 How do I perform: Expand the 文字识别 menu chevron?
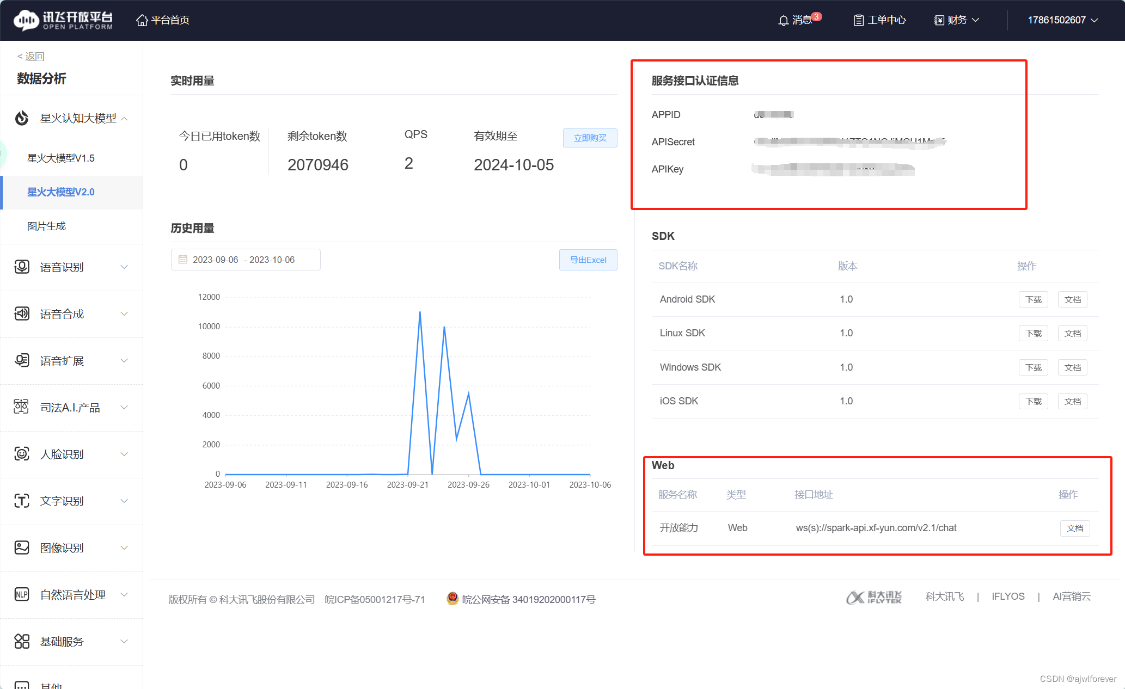[x=125, y=501]
